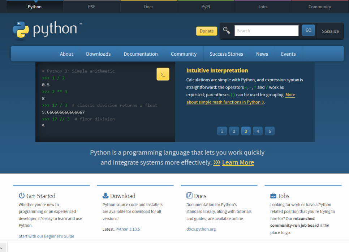Image resolution: width=349 pixels, height=252 pixels.
Task: Select the Python top tab
Action: tap(34, 7)
